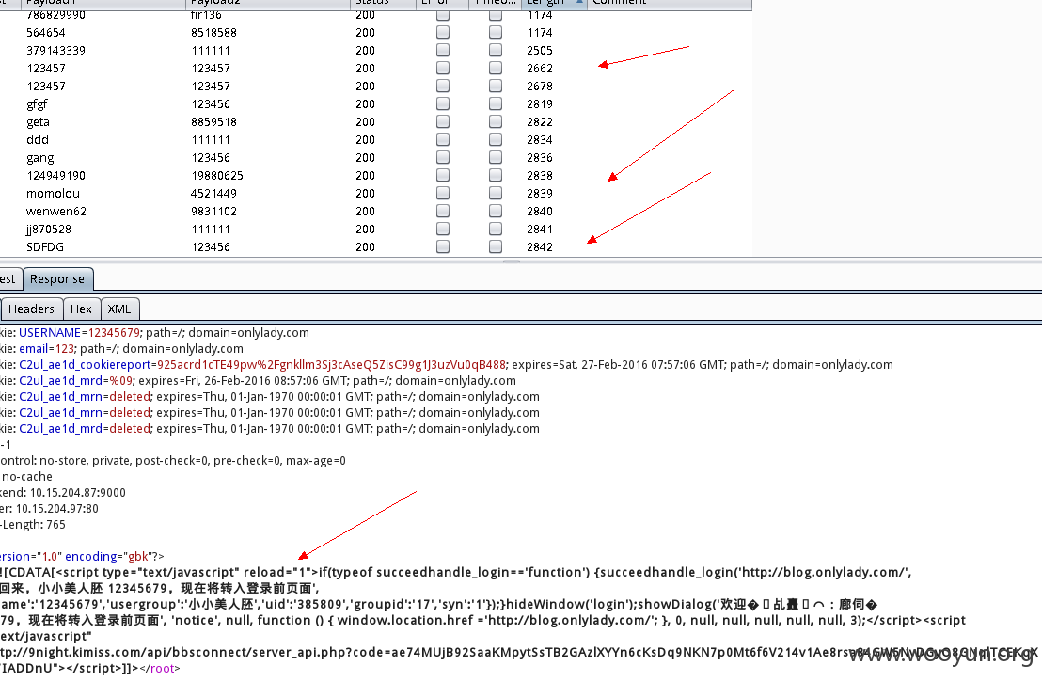Click the 10.15.204.87:9000 backend address
The image size is (1042, 681).
78,493
